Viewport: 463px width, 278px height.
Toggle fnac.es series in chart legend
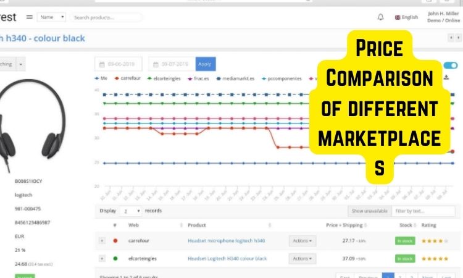point(198,78)
